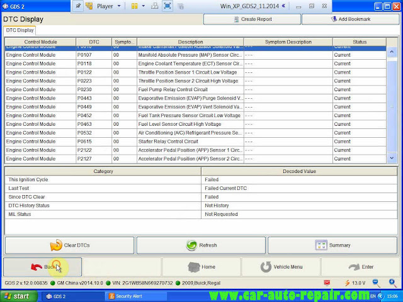Select DTC code P0449
Screen dimensions: 403x302
[x=84, y=107]
